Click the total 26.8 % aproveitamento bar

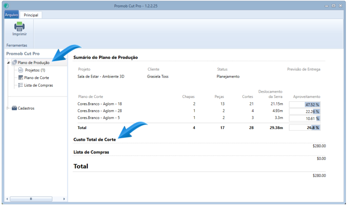[304, 128]
